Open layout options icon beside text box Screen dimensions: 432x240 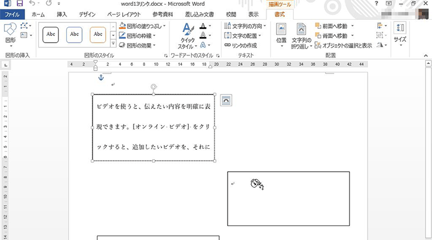click(x=226, y=100)
